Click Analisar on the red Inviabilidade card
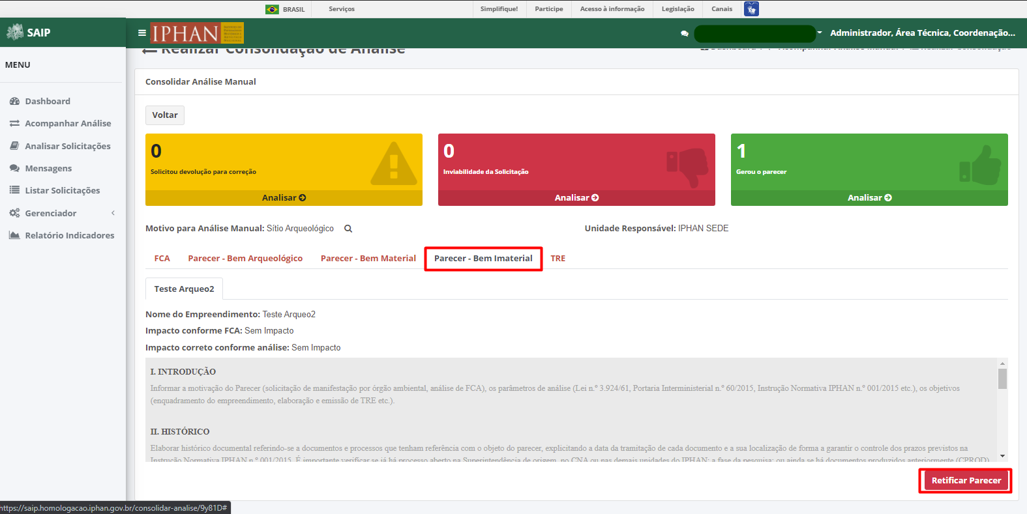 click(x=576, y=198)
